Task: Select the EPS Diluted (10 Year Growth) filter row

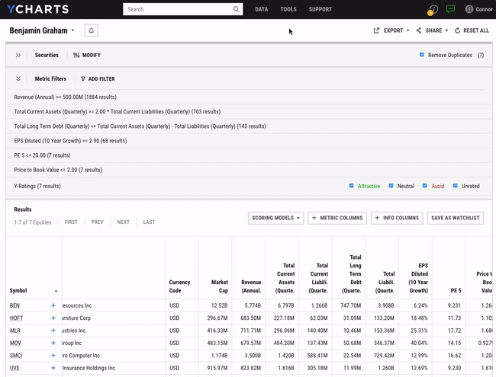Action: [249, 141]
